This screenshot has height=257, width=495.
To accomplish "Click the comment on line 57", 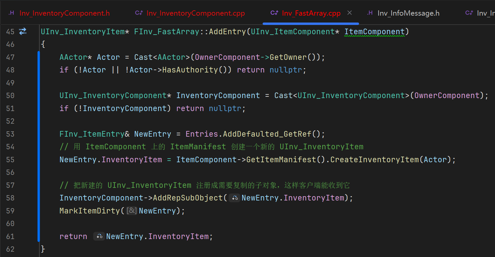I will (x=204, y=185).
